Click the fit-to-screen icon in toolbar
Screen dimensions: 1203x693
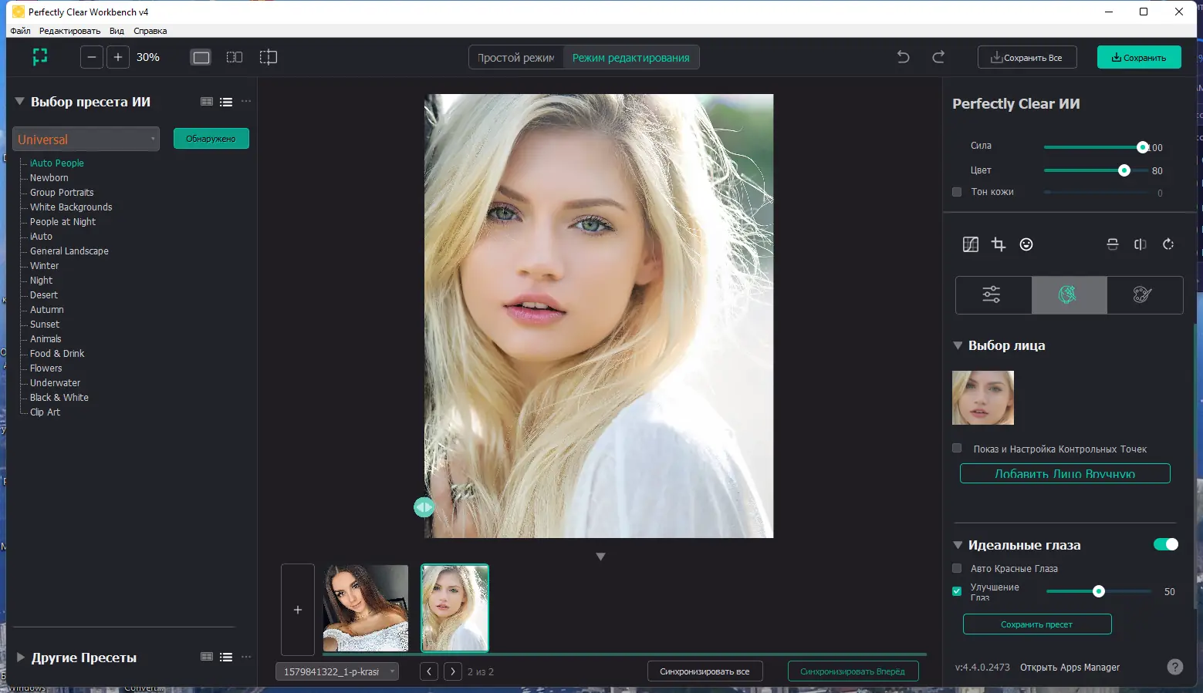(40, 57)
